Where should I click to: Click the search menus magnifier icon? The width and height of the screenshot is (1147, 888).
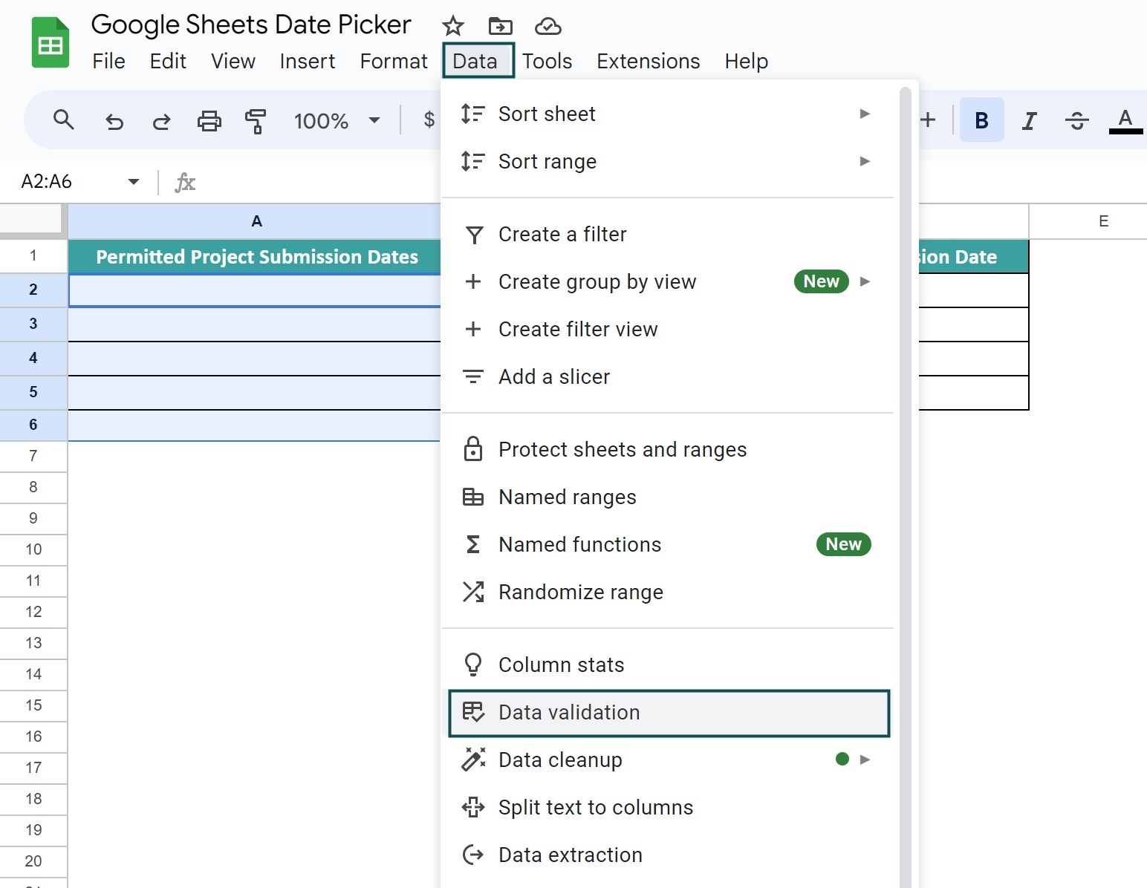click(x=64, y=120)
